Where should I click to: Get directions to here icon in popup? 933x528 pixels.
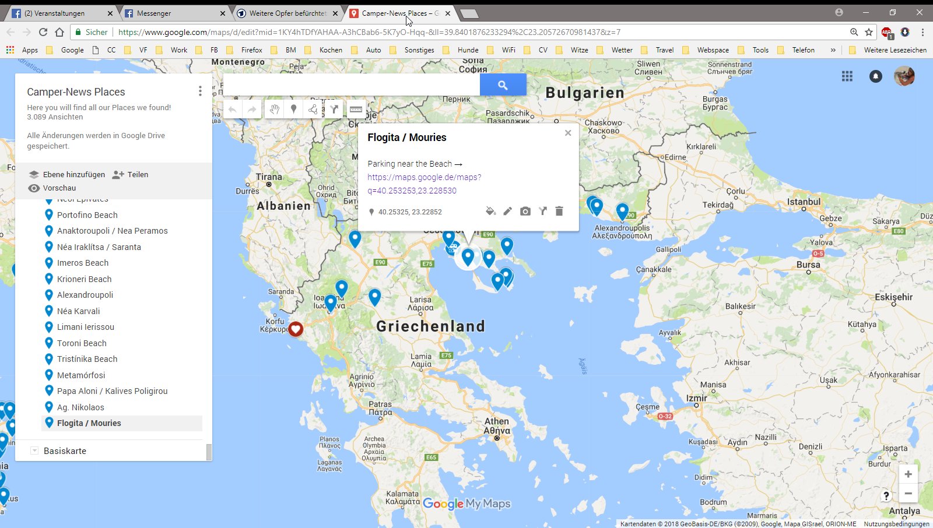[x=543, y=211]
